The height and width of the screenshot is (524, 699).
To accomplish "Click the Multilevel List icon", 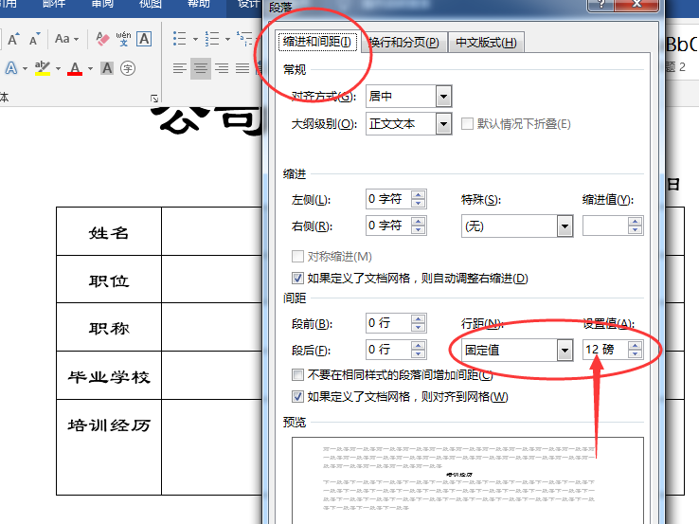I will [244, 39].
